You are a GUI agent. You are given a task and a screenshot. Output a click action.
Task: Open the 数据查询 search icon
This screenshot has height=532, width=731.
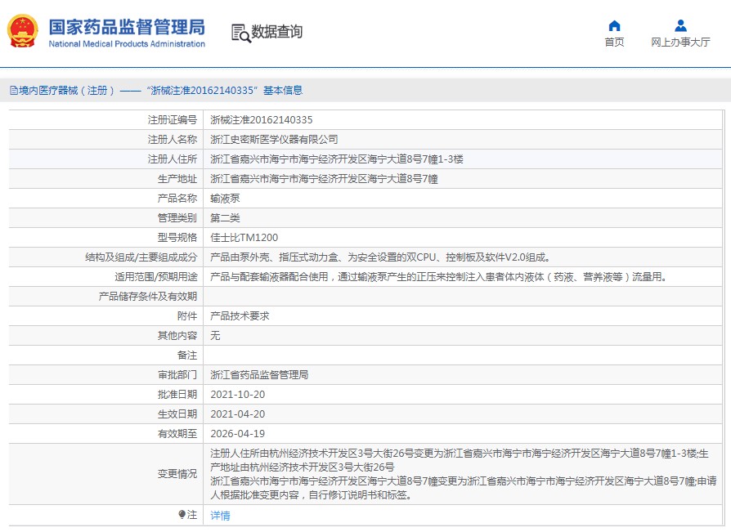[241, 33]
